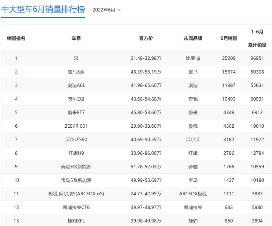Click the 车系 column header

click(76, 38)
